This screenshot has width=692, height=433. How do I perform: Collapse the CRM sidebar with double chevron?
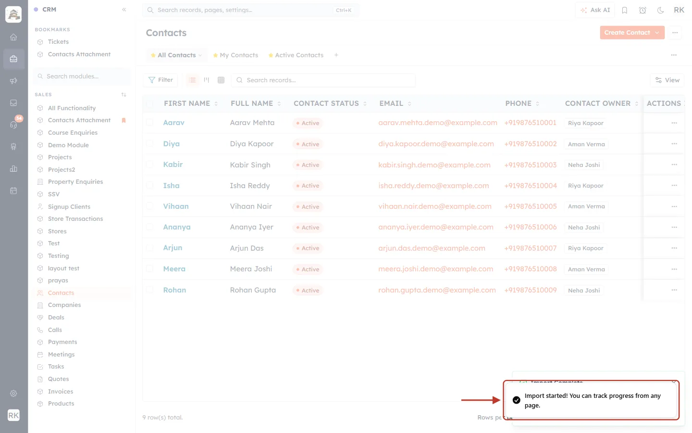[x=124, y=10]
